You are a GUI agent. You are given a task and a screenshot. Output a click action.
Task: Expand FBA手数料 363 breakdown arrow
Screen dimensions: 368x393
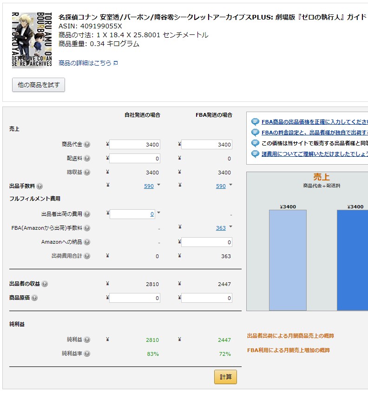[x=230, y=226]
